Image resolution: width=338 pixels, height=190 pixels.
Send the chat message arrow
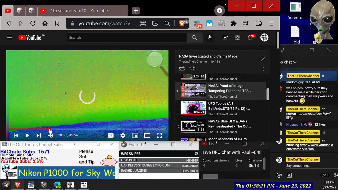336,175
